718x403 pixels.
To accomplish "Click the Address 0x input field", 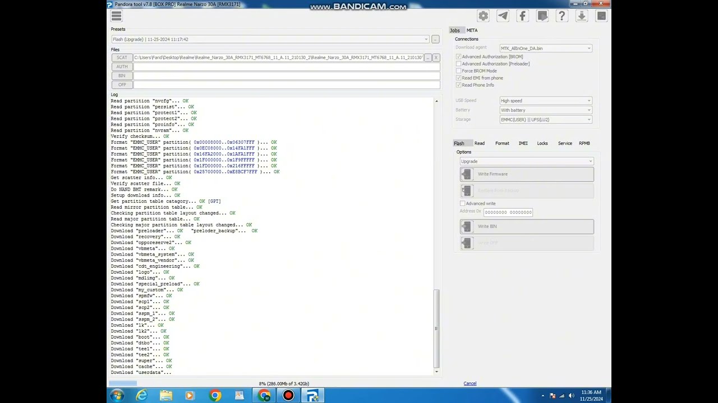I will (508, 212).
